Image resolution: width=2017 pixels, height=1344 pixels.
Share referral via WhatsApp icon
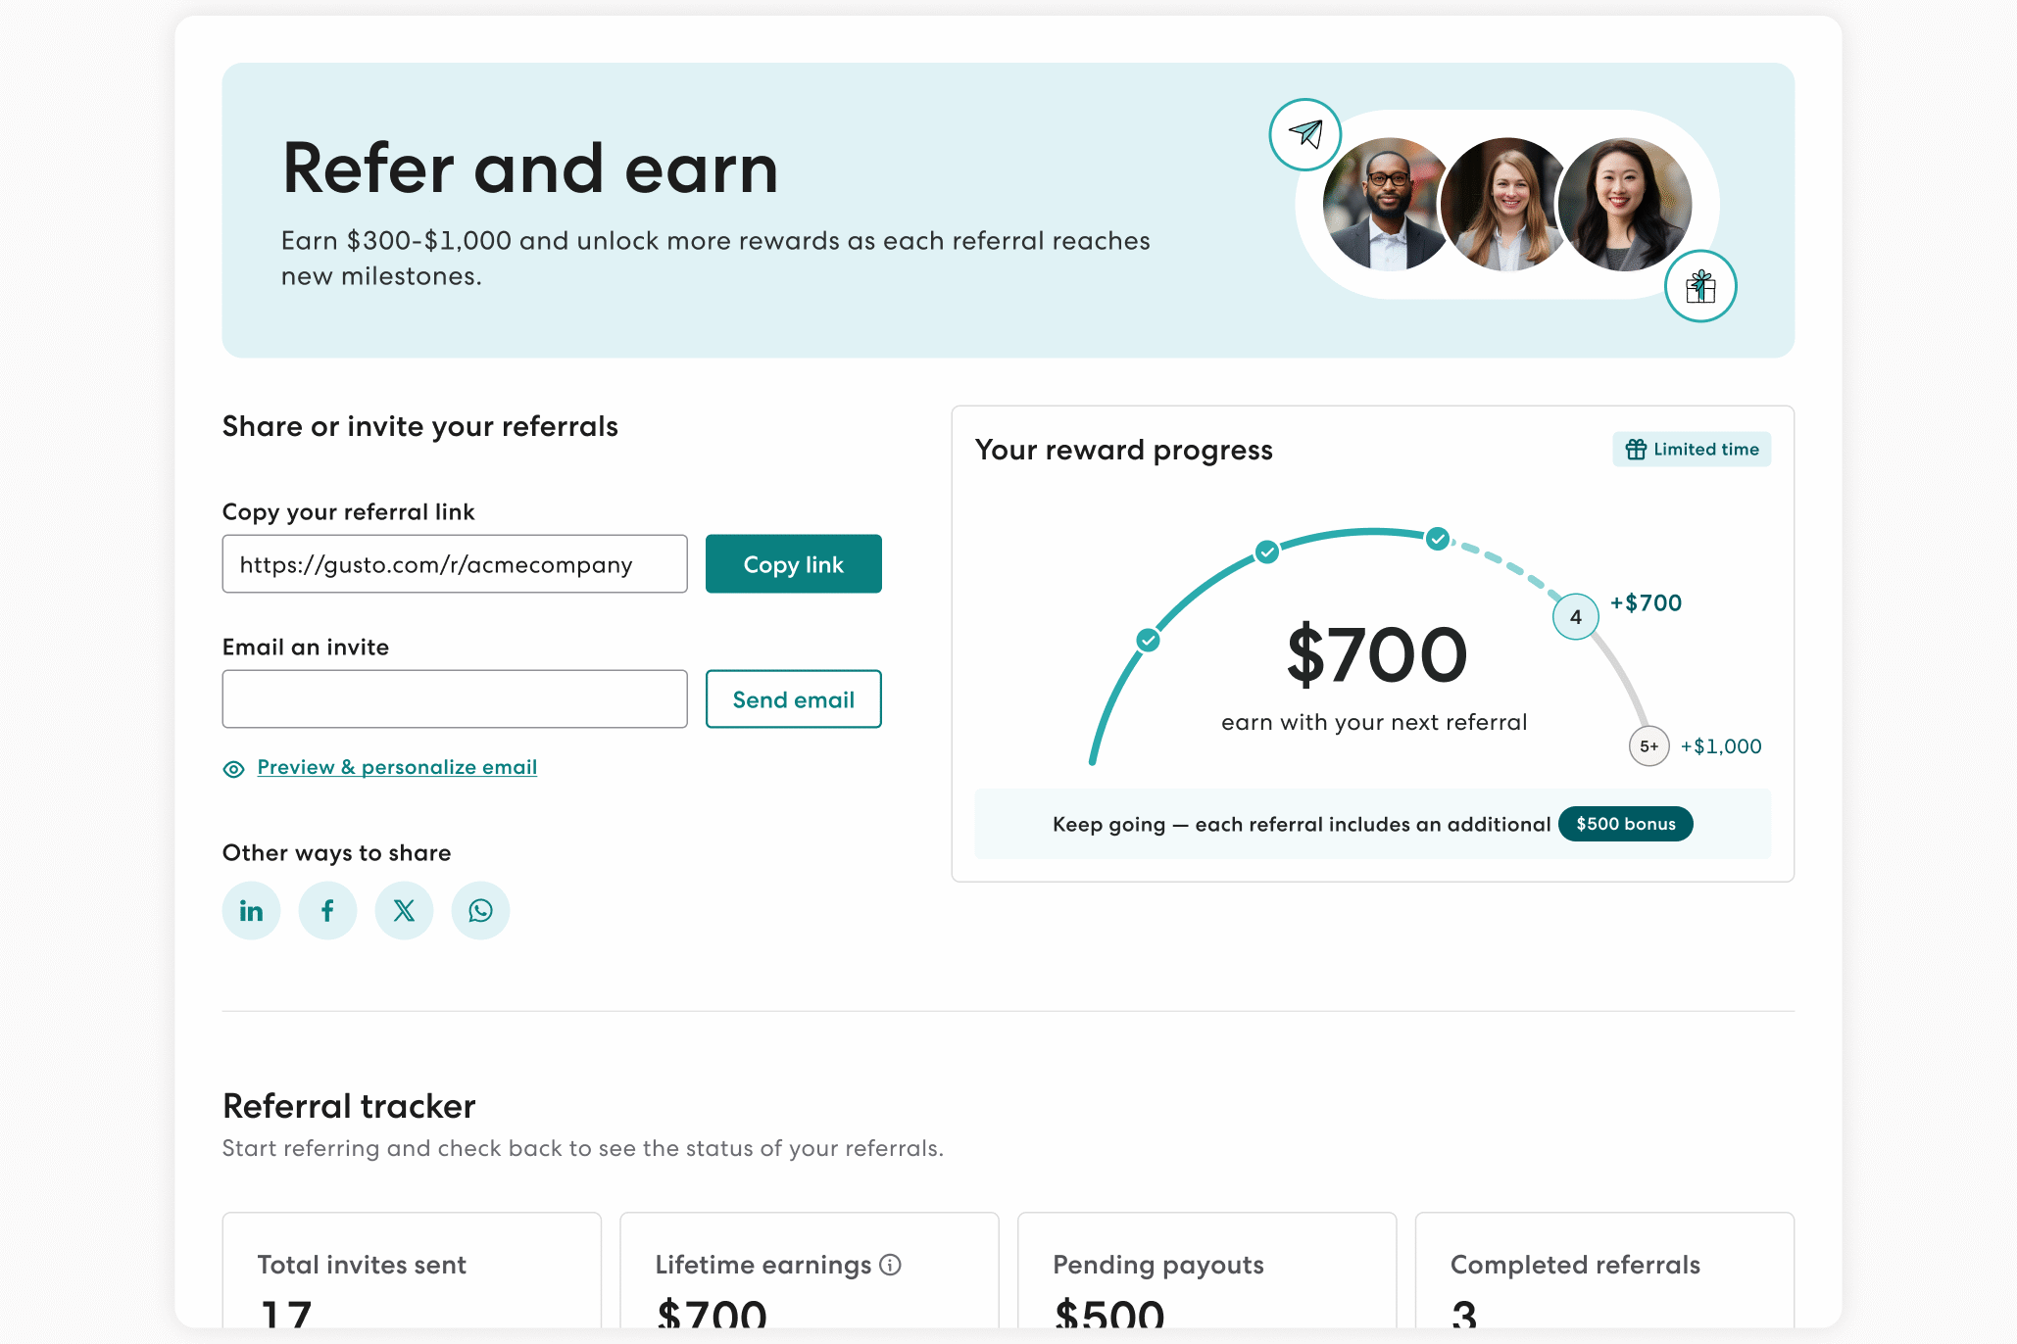tap(480, 911)
